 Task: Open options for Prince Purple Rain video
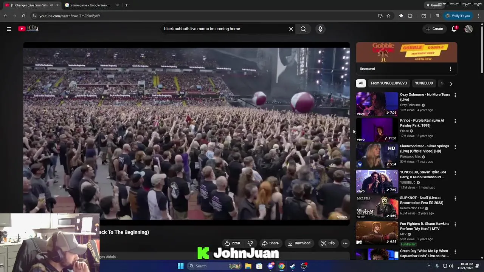tap(455, 121)
